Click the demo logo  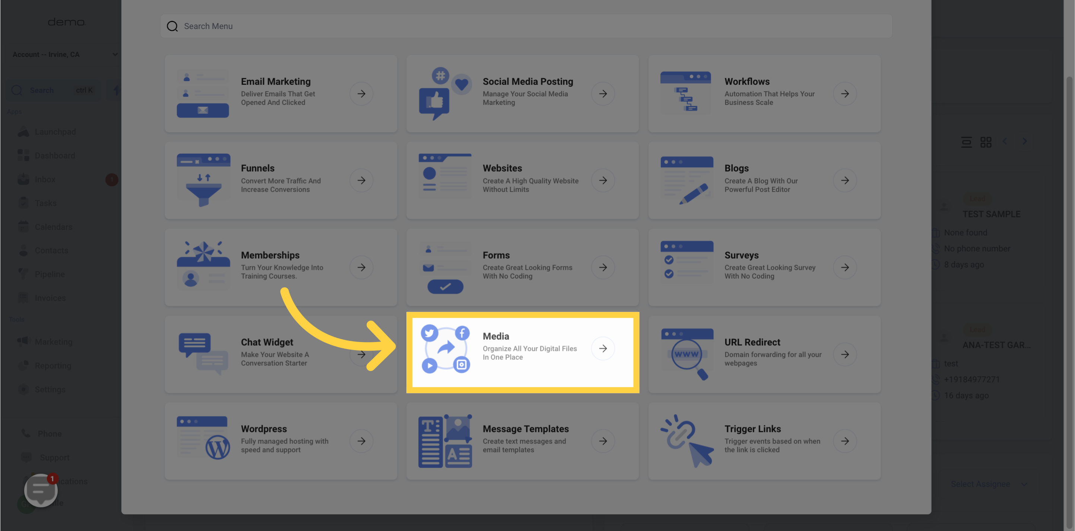(66, 22)
